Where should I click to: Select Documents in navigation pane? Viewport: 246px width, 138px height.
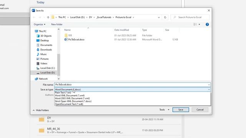click(x=46, y=45)
